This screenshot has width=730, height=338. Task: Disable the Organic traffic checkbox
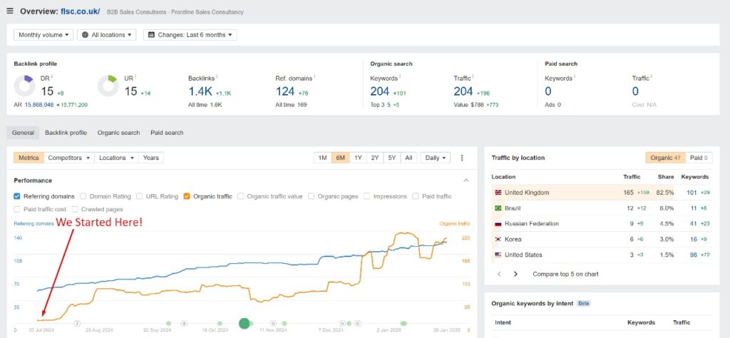point(187,196)
